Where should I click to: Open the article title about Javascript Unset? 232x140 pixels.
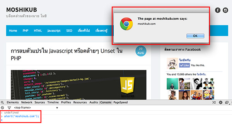[67, 55]
